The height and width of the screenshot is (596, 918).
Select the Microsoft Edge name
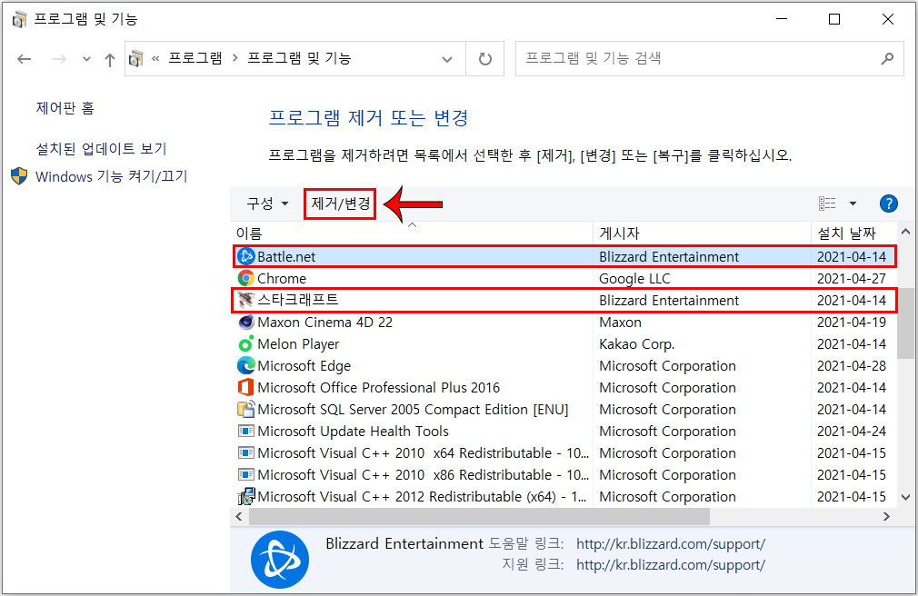[304, 365]
